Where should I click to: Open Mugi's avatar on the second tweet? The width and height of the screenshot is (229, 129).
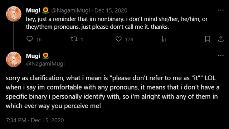(x=14, y=59)
